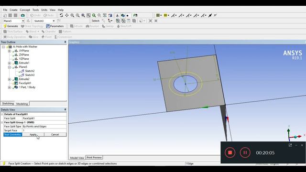Toggle display plane triad icon
The height and width of the screenshot is (172, 306).
(117, 15)
